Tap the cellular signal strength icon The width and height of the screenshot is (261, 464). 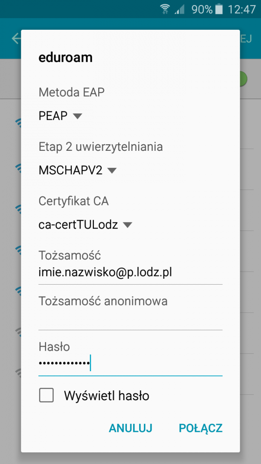[180, 9]
